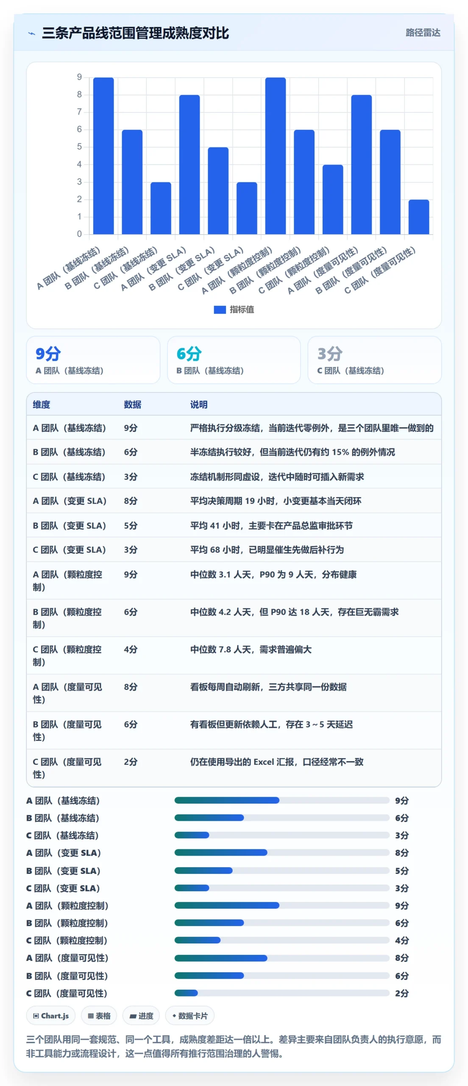The width and height of the screenshot is (468, 1086).
Task: Click description 中位数 3.1 人天
Action: point(273,574)
